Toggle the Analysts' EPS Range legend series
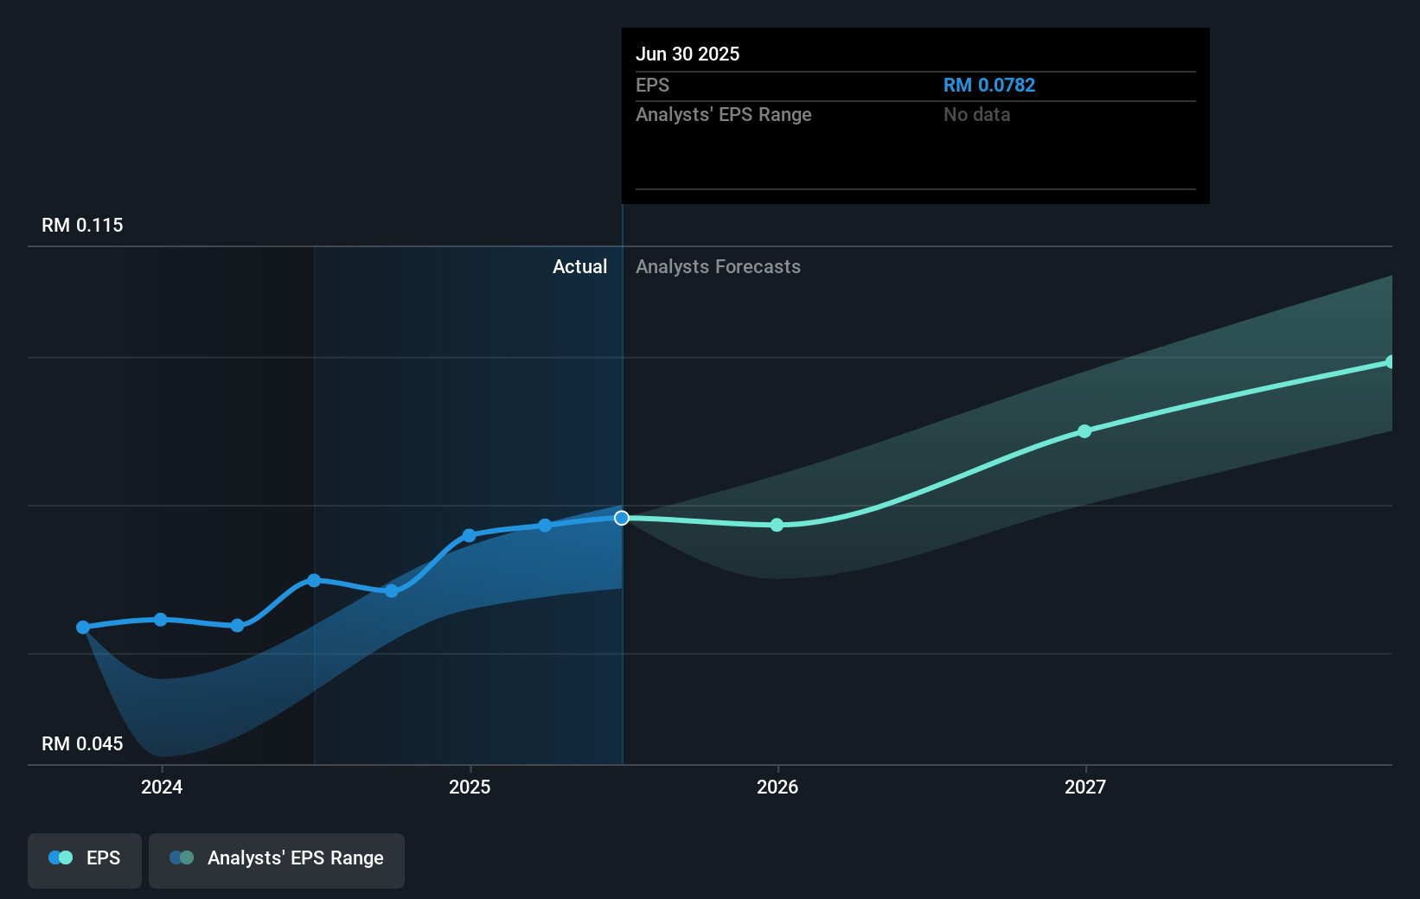The width and height of the screenshot is (1420, 899). click(277, 860)
